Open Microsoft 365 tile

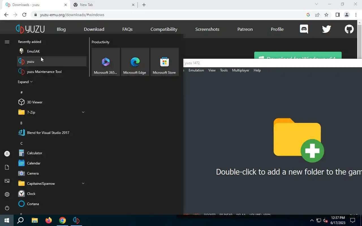(106, 62)
